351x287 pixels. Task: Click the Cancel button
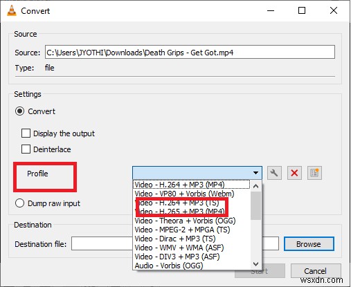[316, 271]
